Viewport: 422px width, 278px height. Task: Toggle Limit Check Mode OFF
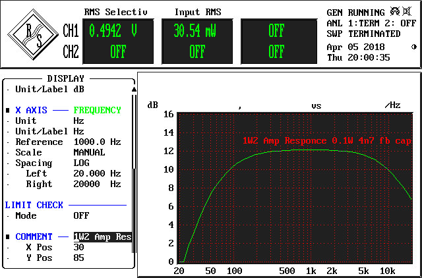tap(81, 215)
